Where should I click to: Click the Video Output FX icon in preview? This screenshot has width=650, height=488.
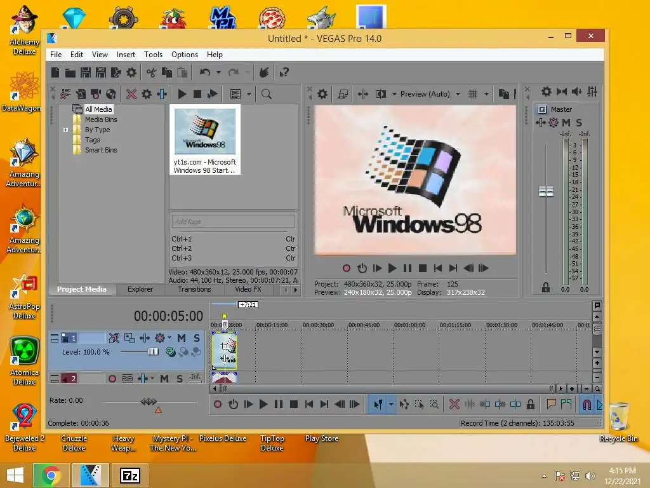pyautogui.click(x=362, y=94)
